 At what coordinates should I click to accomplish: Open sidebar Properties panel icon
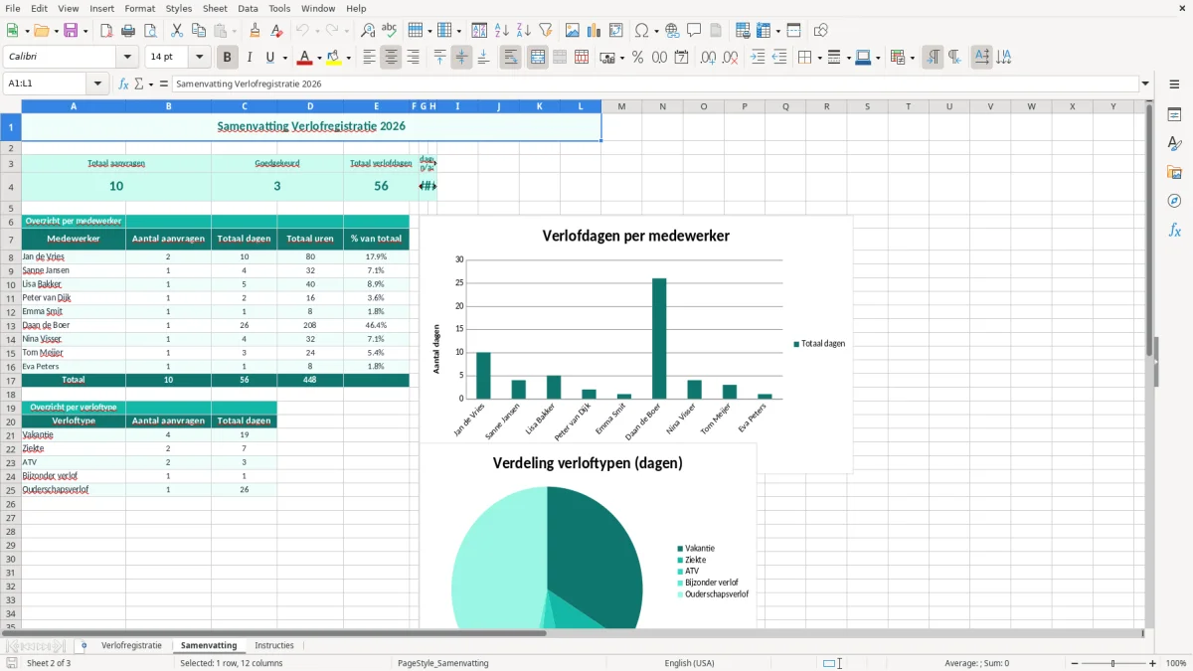click(x=1174, y=115)
